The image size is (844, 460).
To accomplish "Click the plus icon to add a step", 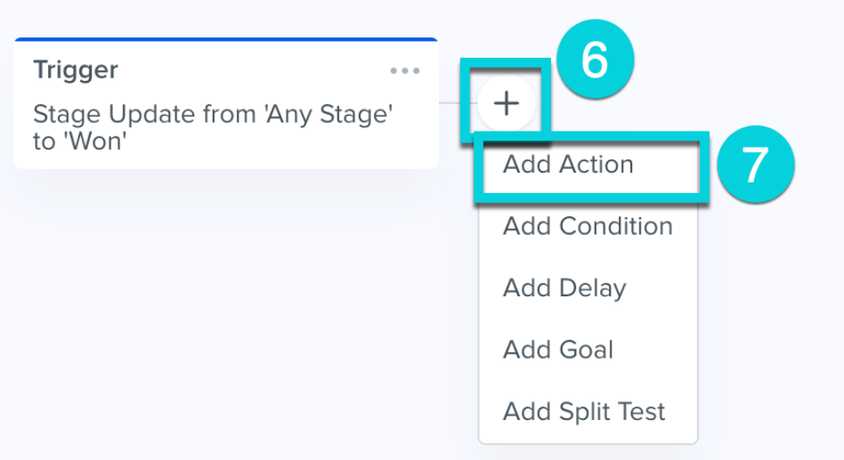I will coord(507,104).
